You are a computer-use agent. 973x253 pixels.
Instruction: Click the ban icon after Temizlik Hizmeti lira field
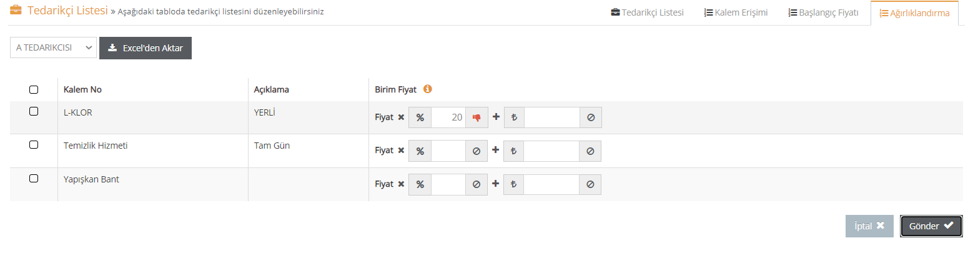pyautogui.click(x=591, y=151)
